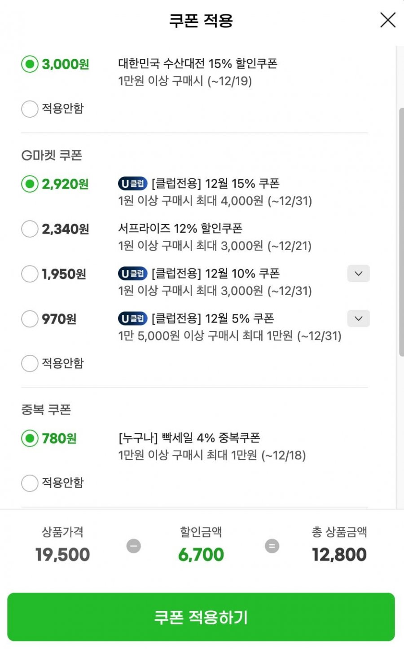Viewport: 404px width, 649px height.
Task: Click the equals icon before 총 상품금액
Action: pyautogui.click(x=272, y=546)
